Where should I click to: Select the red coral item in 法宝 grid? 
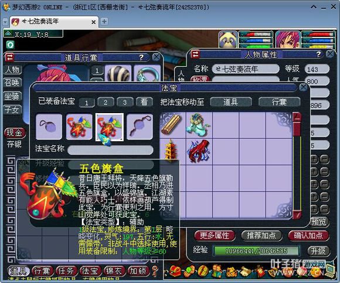pyautogui.click(x=199, y=151)
